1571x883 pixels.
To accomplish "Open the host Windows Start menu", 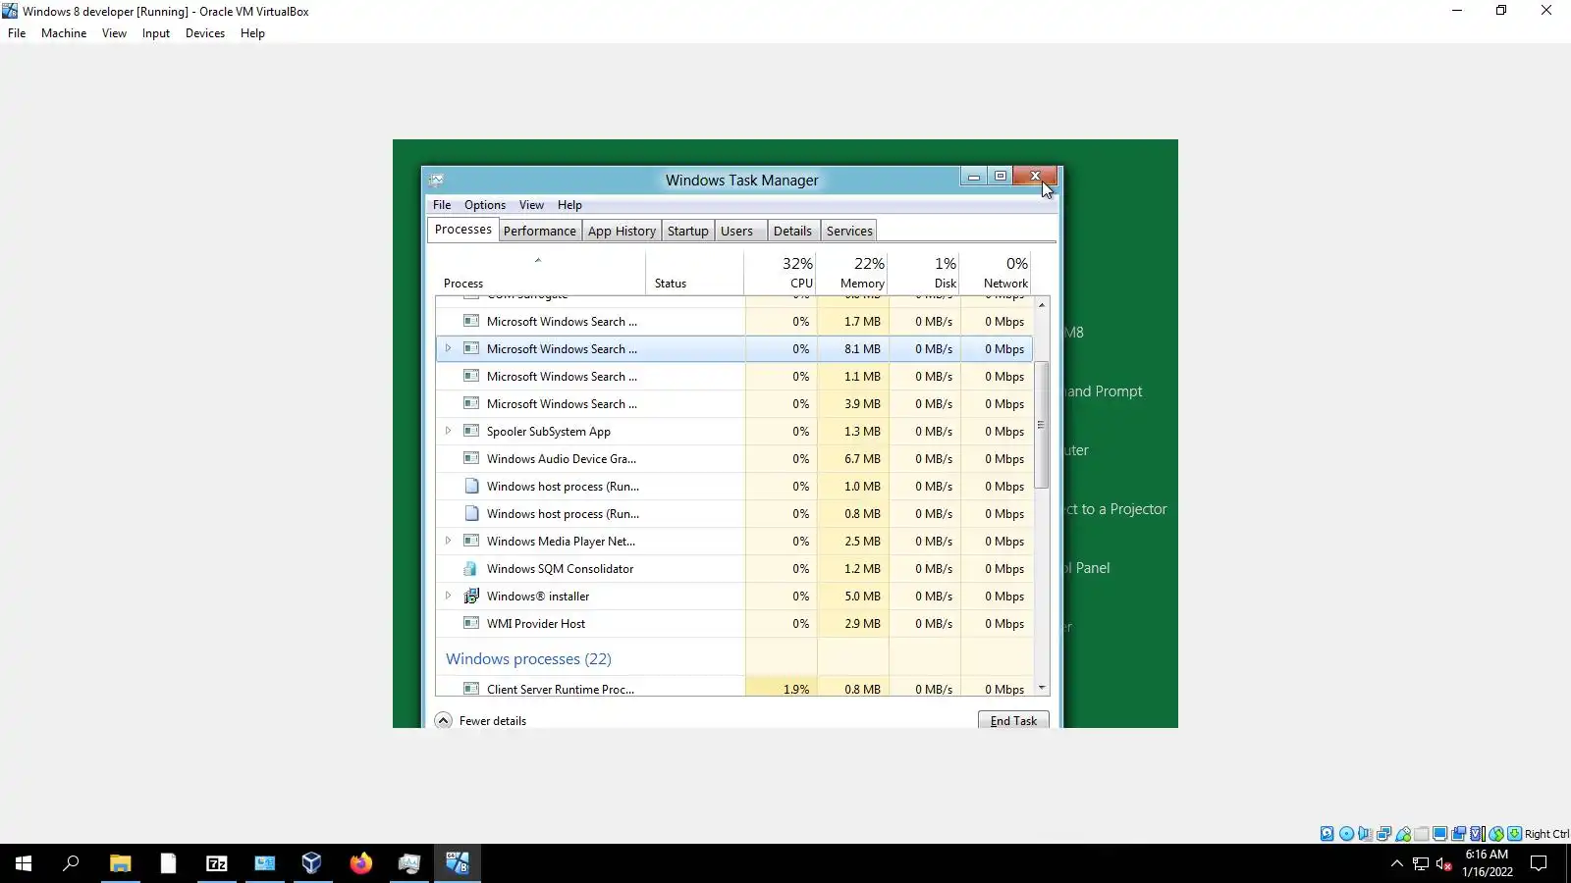I will point(24,863).
